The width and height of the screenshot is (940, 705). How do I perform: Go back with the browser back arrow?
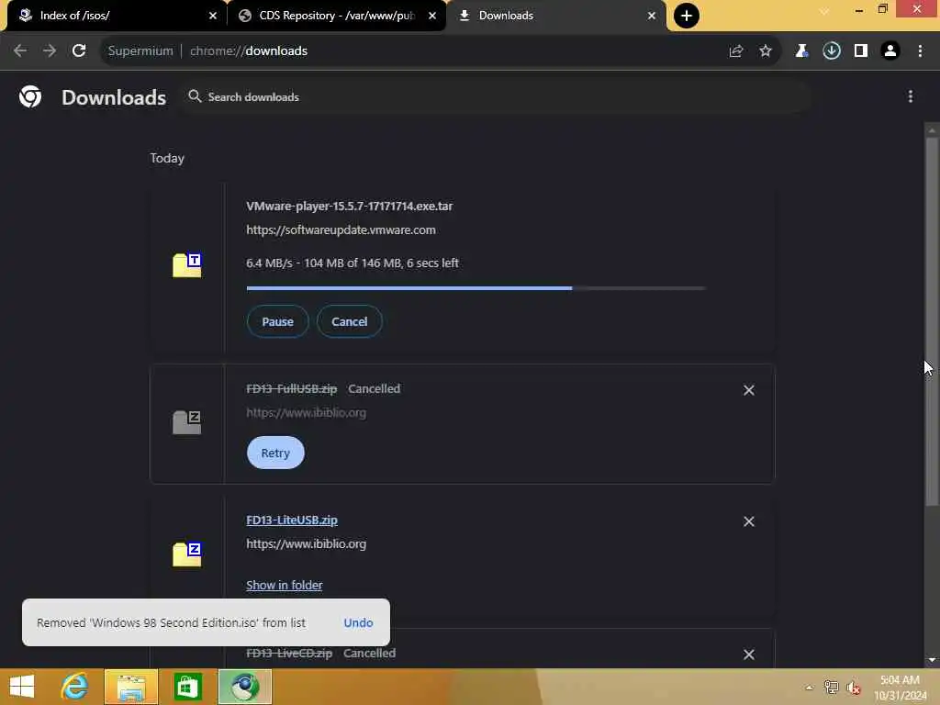20,51
